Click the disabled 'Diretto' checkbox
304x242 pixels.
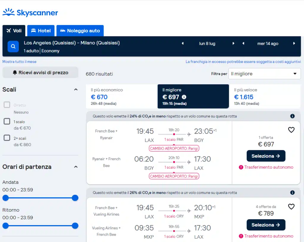(x=7, y=105)
